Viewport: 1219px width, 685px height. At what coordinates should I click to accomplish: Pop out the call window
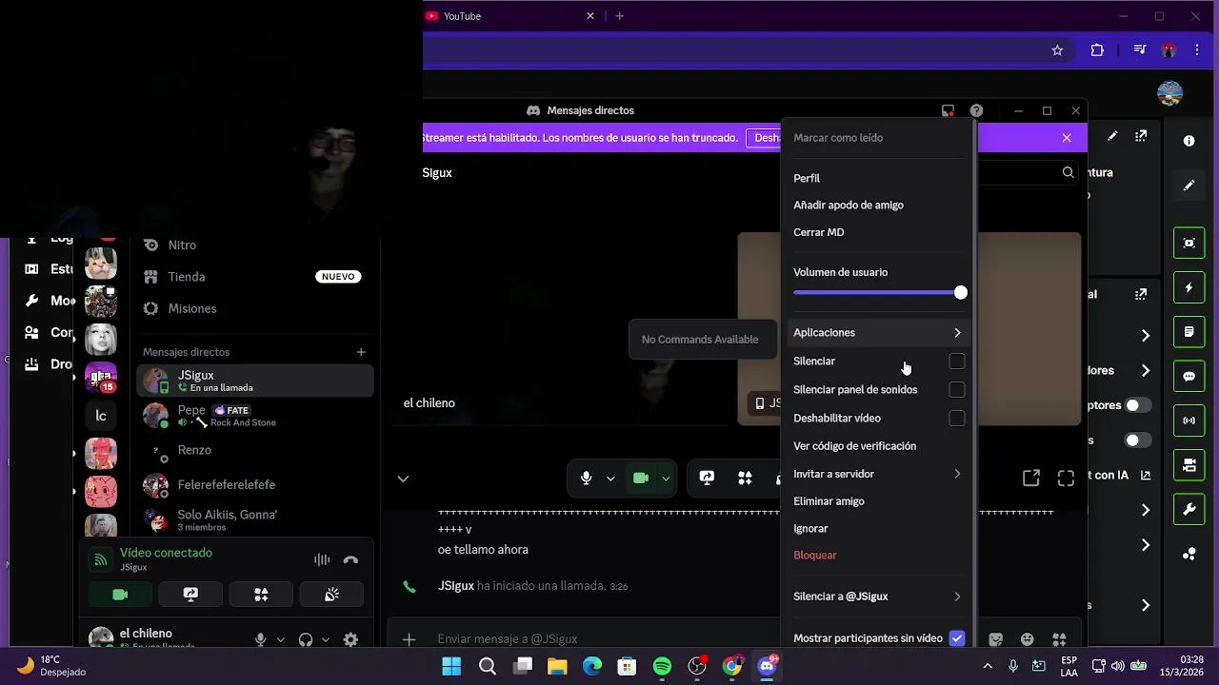pyautogui.click(x=1031, y=479)
